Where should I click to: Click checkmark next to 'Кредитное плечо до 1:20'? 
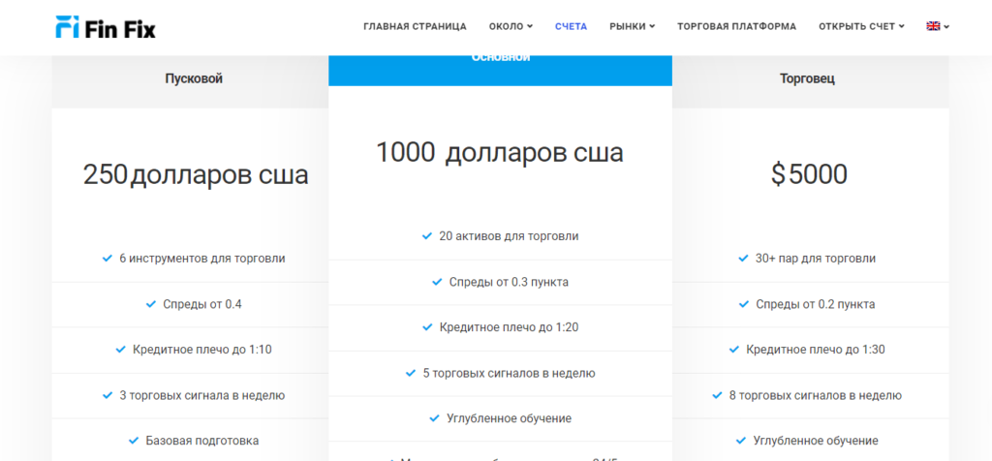pos(427,327)
